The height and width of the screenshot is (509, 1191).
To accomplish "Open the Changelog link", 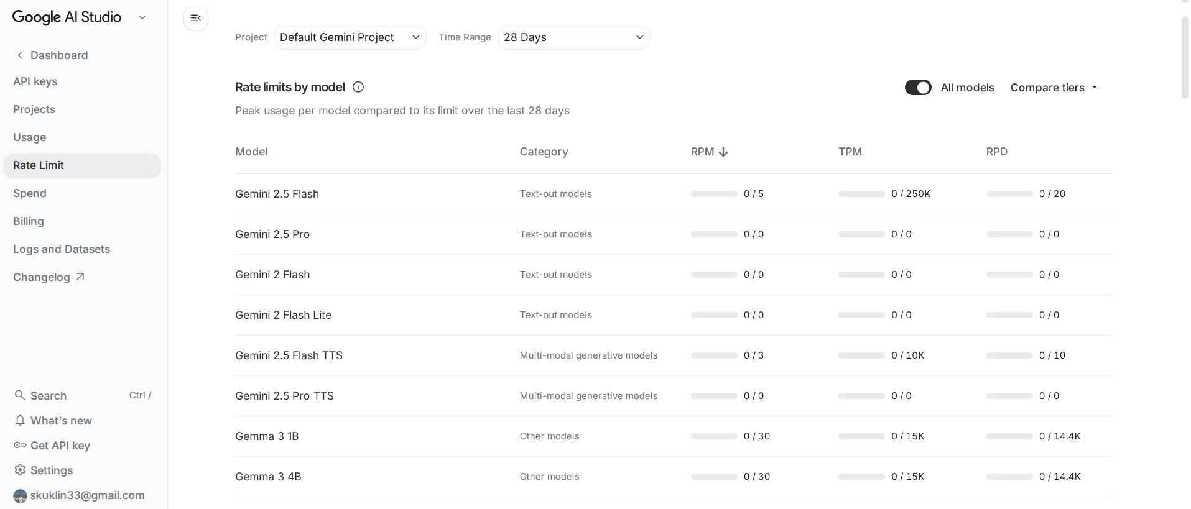I will click(x=42, y=277).
